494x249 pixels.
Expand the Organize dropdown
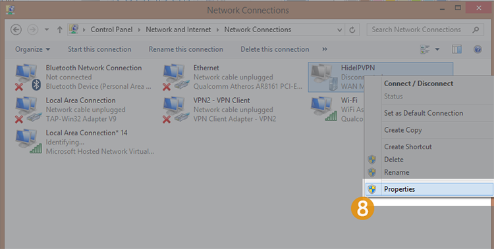click(33, 49)
